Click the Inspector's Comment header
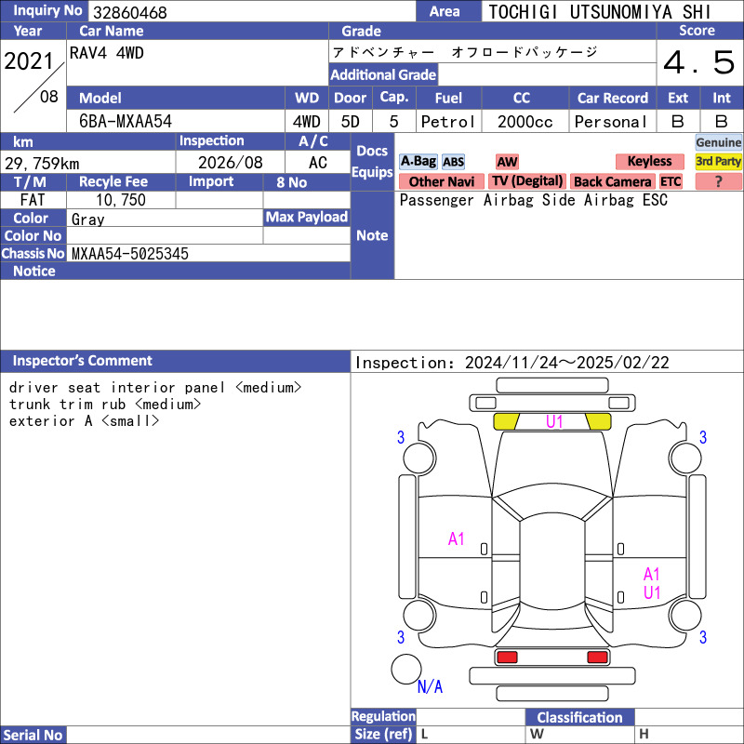The height and width of the screenshot is (744, 744). (x=83, y=361)
